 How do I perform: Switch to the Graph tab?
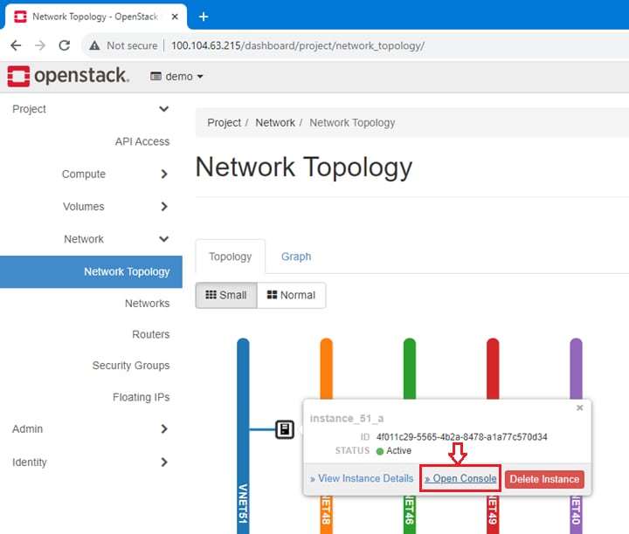[296, 257]
